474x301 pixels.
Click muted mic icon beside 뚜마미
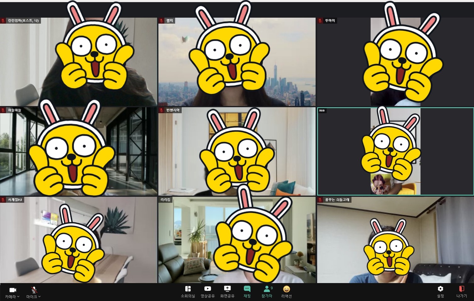pos(320,21)
